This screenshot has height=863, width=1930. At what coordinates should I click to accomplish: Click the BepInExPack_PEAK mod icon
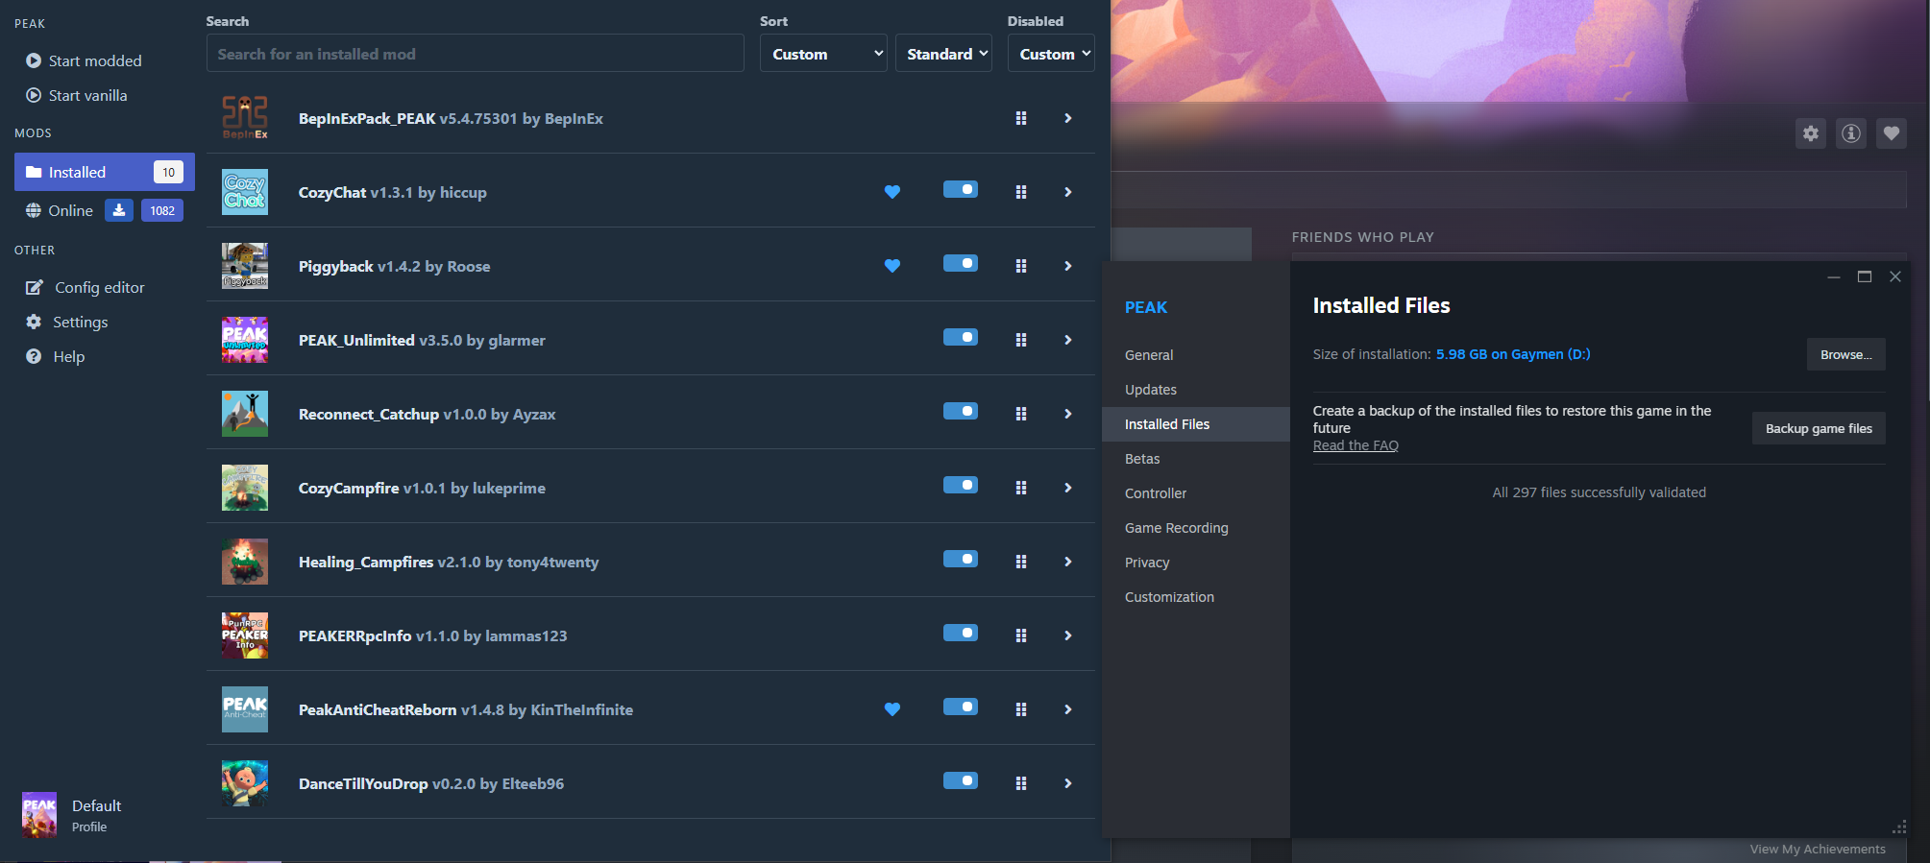[245, 118]
